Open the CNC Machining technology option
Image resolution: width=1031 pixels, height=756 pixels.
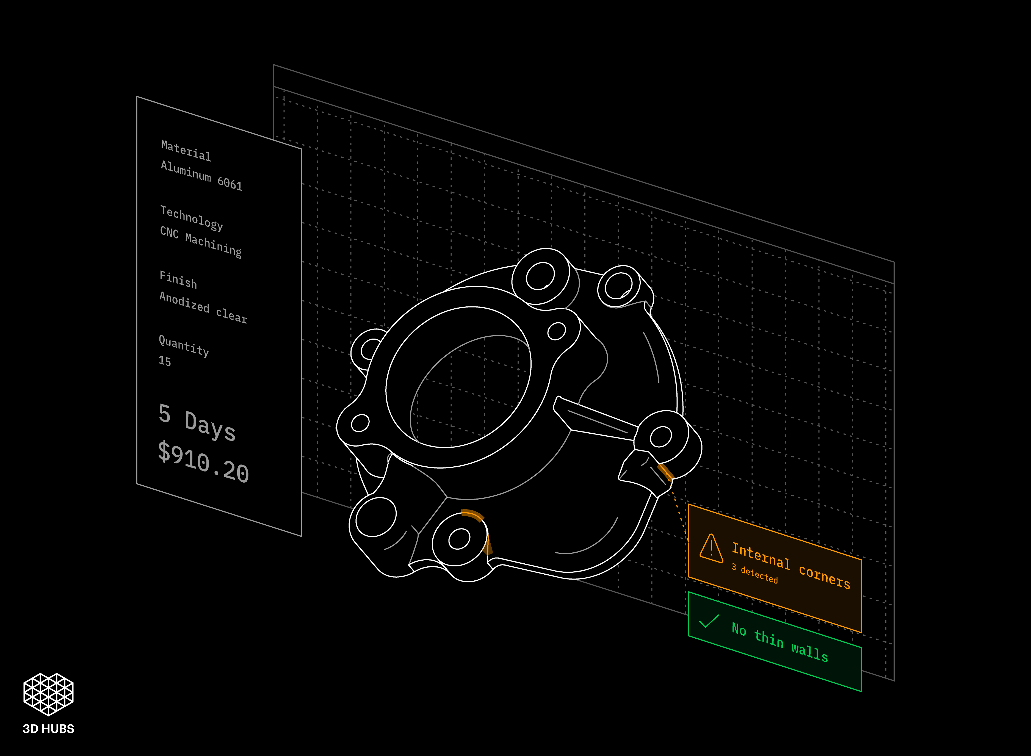(x=201, y=242)
